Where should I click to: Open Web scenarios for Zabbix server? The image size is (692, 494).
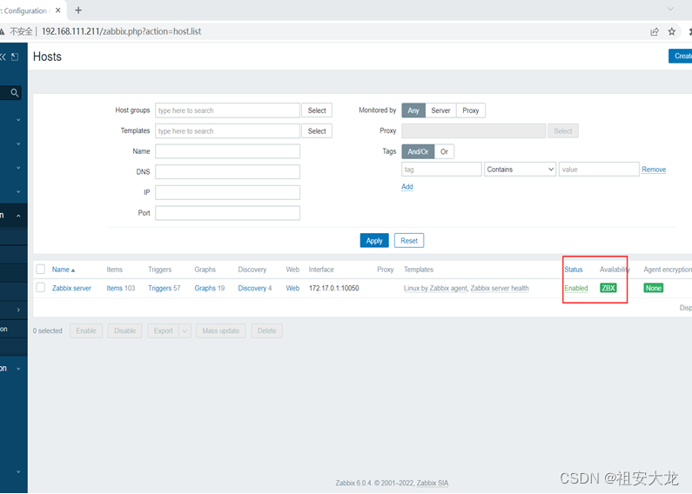tap(292, 288)
